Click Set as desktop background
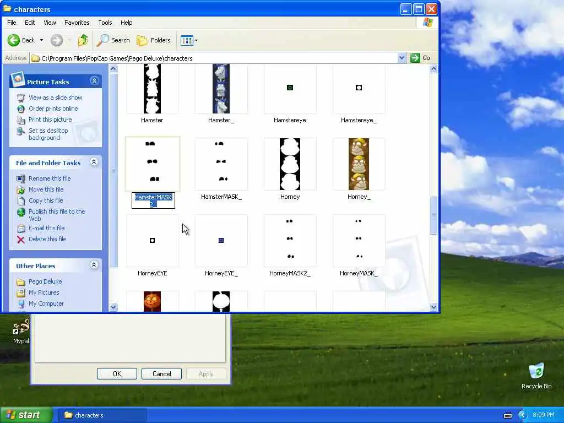 (48, 134)
